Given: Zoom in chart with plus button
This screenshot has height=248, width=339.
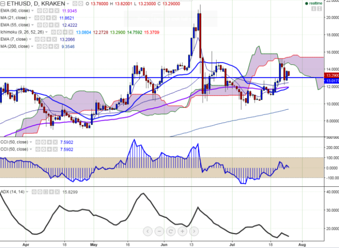Looking at the screenshot, I should [182, 231].
